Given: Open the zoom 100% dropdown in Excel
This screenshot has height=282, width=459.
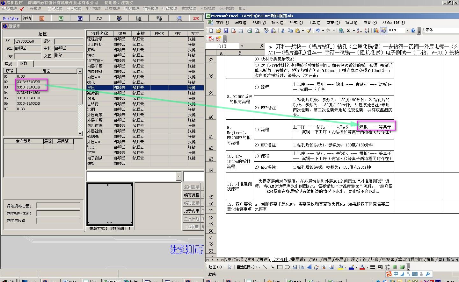Looking at the screenshot, I should (x=407, y=31).
